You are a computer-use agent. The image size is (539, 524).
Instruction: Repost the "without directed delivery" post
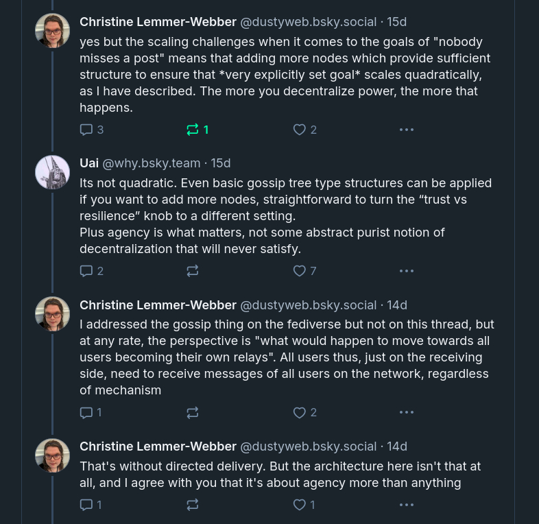193,505
